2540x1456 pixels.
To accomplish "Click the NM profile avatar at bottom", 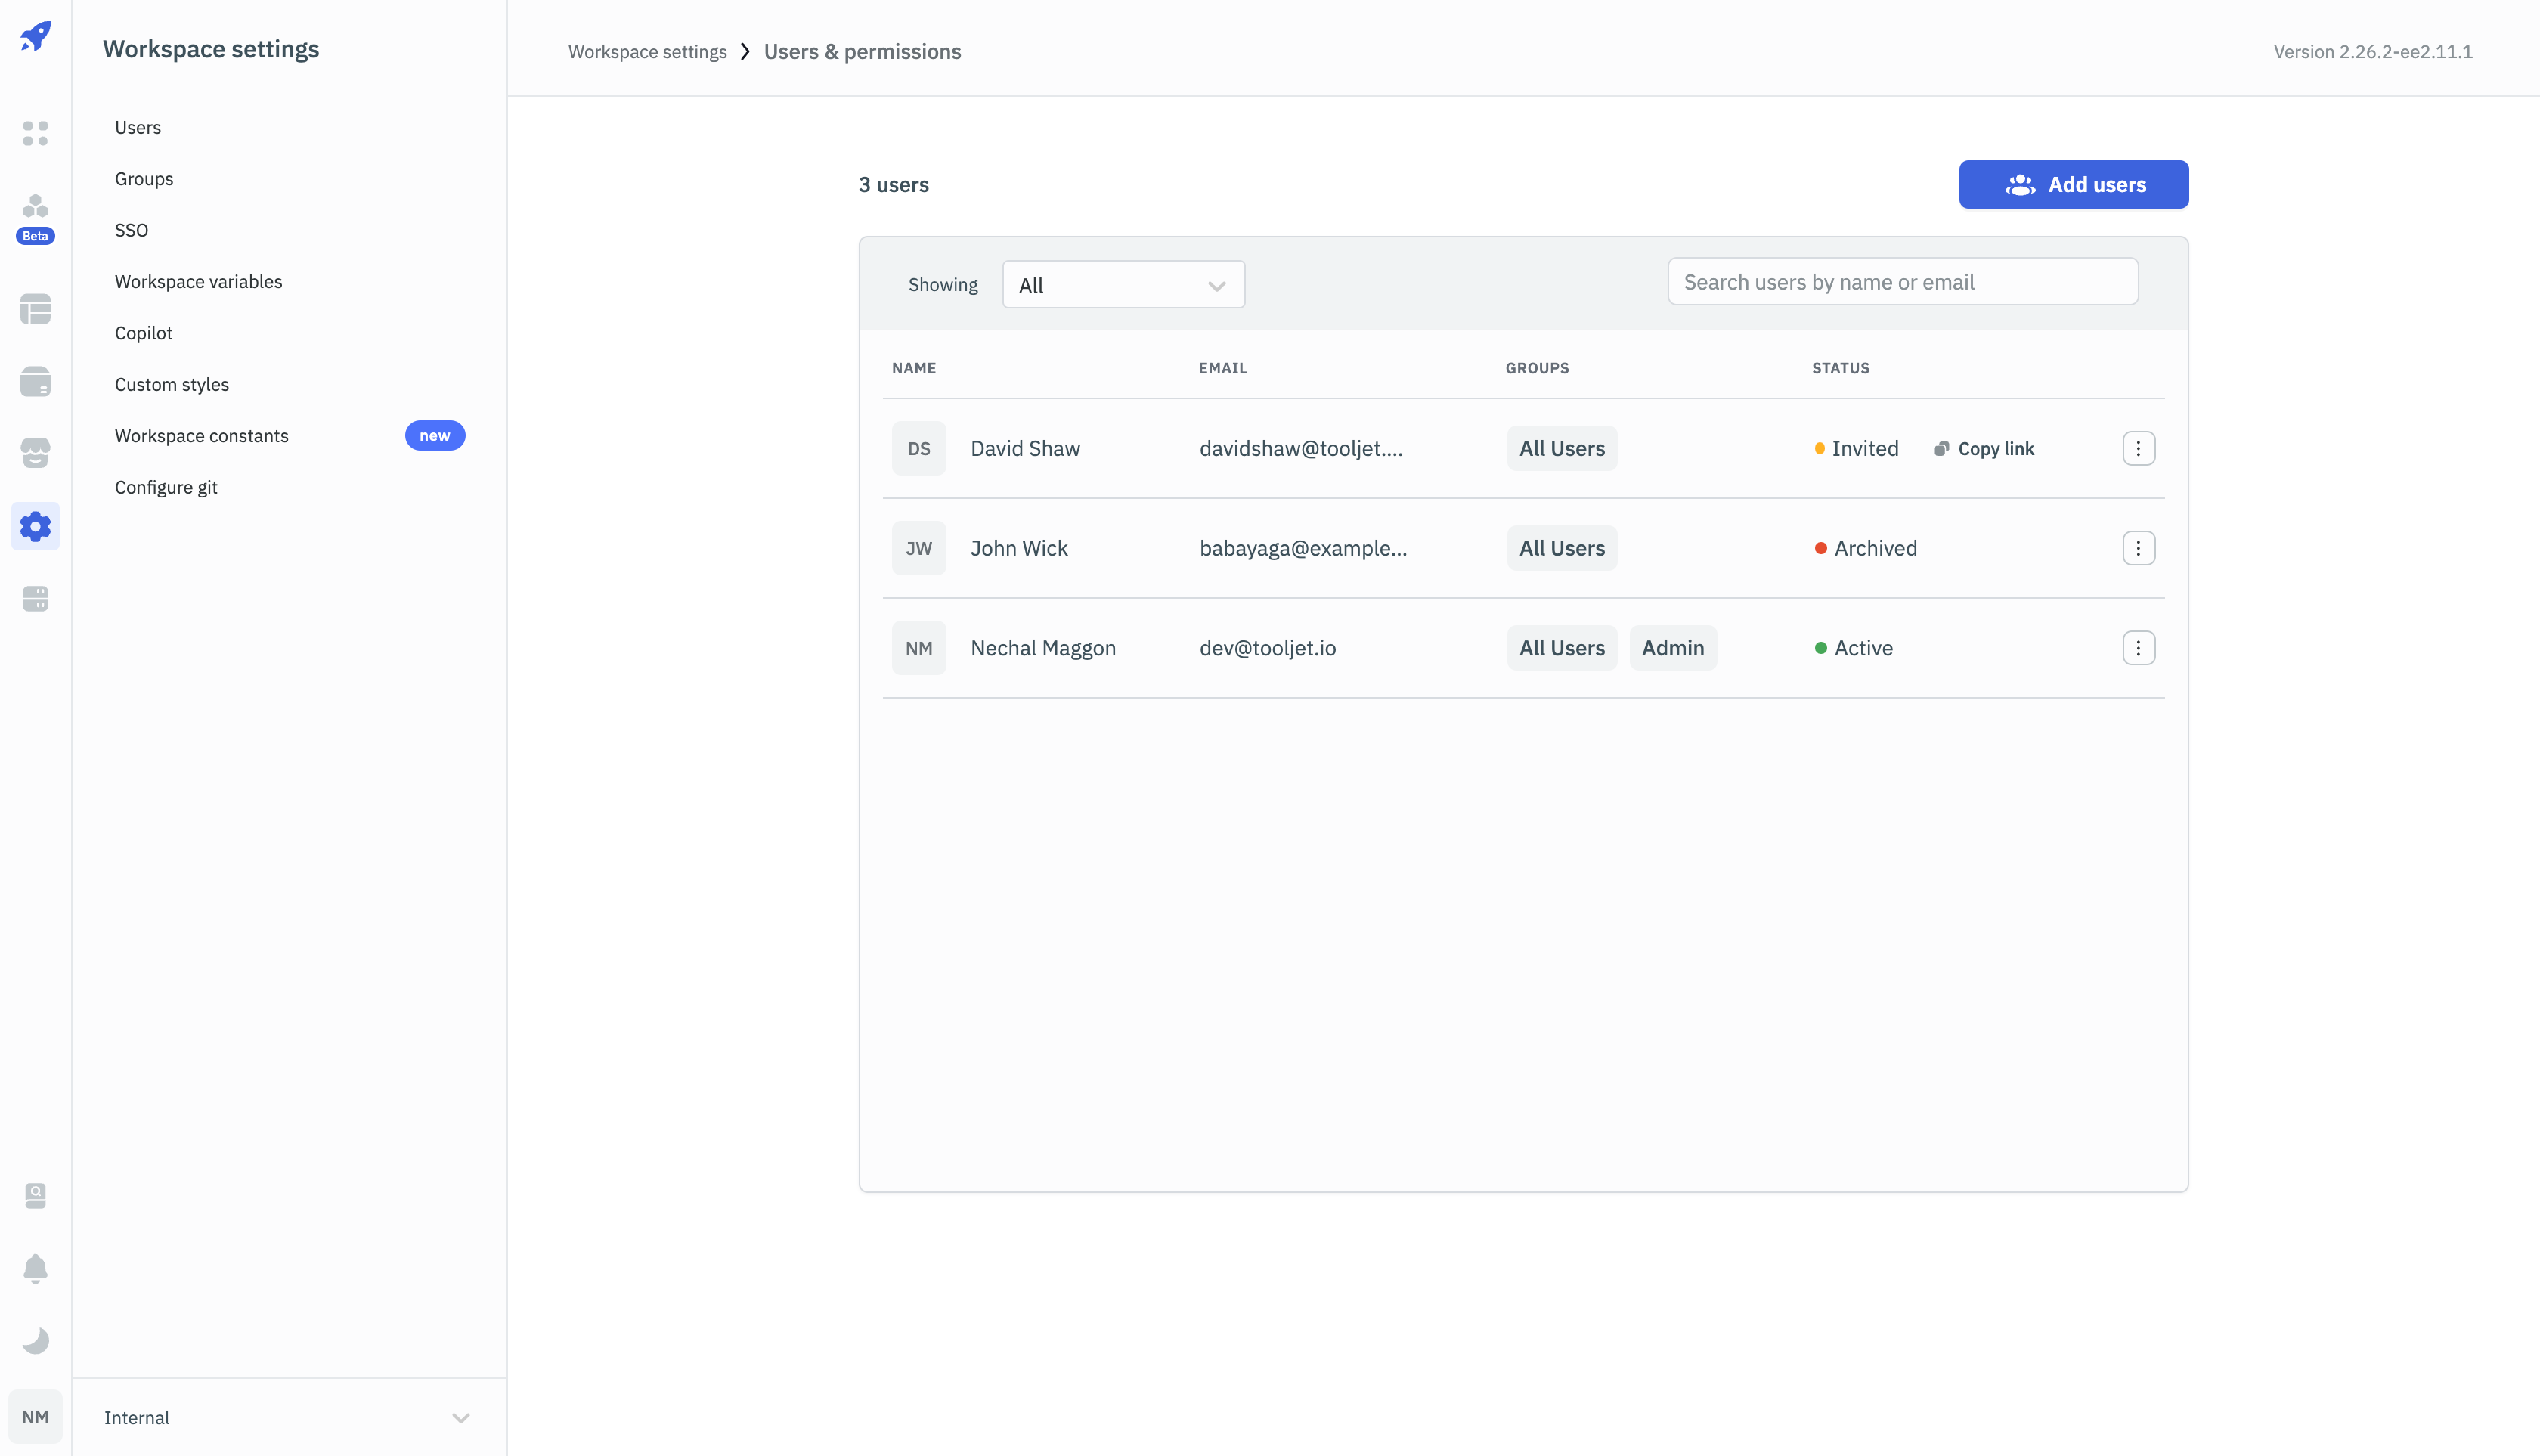I will (x=35, y=1417).
